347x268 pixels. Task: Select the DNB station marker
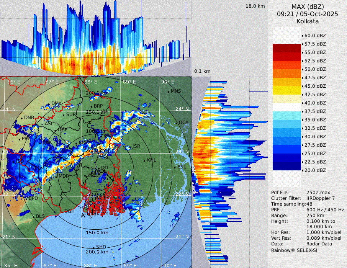(x=22, y=118)
